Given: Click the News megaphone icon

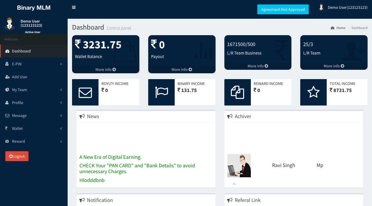Looking at the screenshot, I should click(82, 116).
